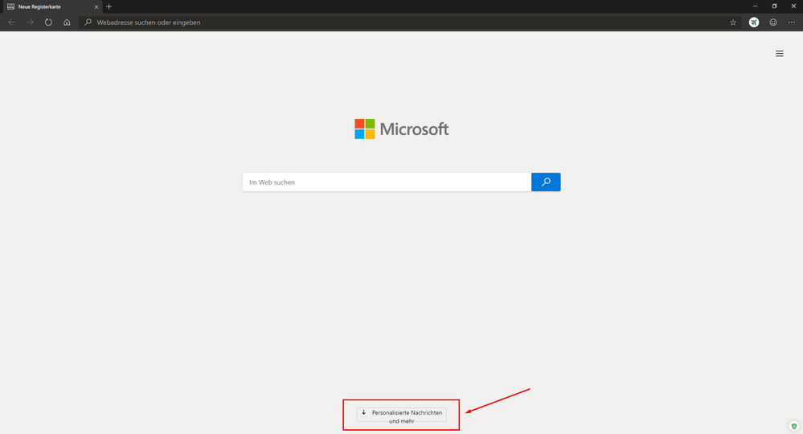The height and width of the screenshot is (434, 803).
Task: Go back using the back arrow
Action: coord(12,23)
